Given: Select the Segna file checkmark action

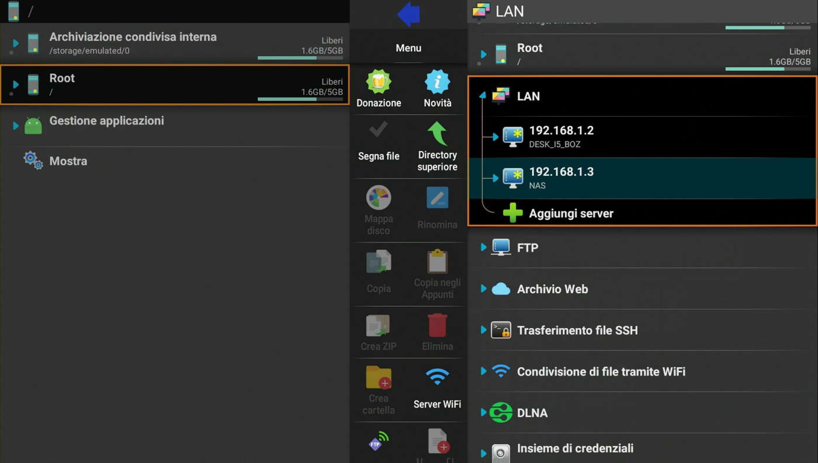Looking at the screenshot, I should (x=379, y=141).
